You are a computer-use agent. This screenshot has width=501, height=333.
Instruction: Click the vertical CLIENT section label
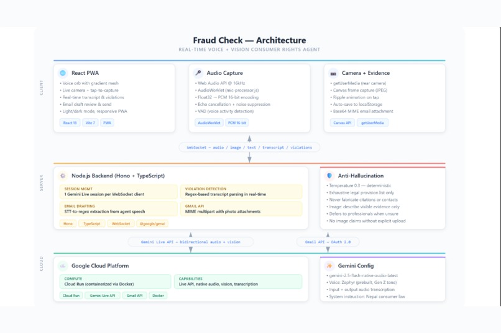pyautogui.click(x=41, y=87)
